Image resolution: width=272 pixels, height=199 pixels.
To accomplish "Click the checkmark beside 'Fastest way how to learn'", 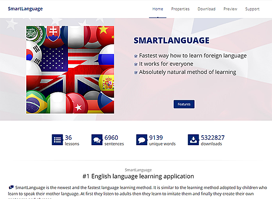I will [136, 56].
